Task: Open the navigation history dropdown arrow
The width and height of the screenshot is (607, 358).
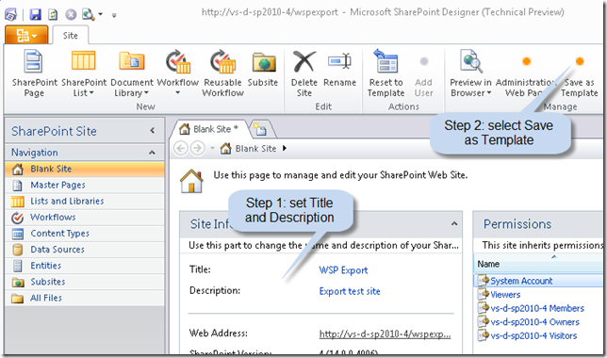Action: coord(212,148)
